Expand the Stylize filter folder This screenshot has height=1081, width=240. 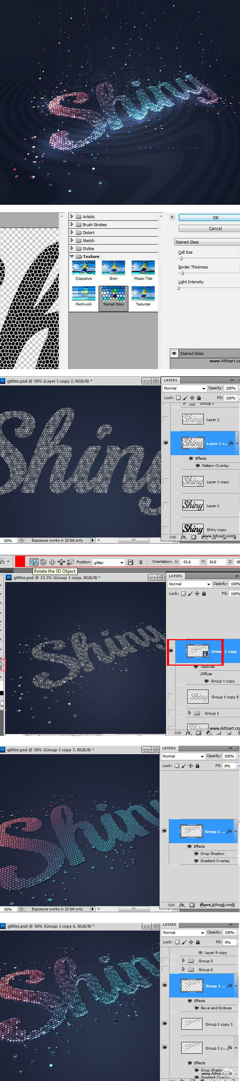coord(72,248)
